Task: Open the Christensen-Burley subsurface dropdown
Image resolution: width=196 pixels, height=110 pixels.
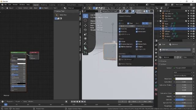Action: click(x=183, y=75)
